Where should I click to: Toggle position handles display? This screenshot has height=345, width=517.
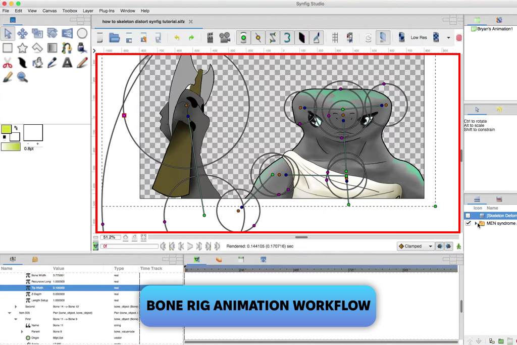pos(243,37)
